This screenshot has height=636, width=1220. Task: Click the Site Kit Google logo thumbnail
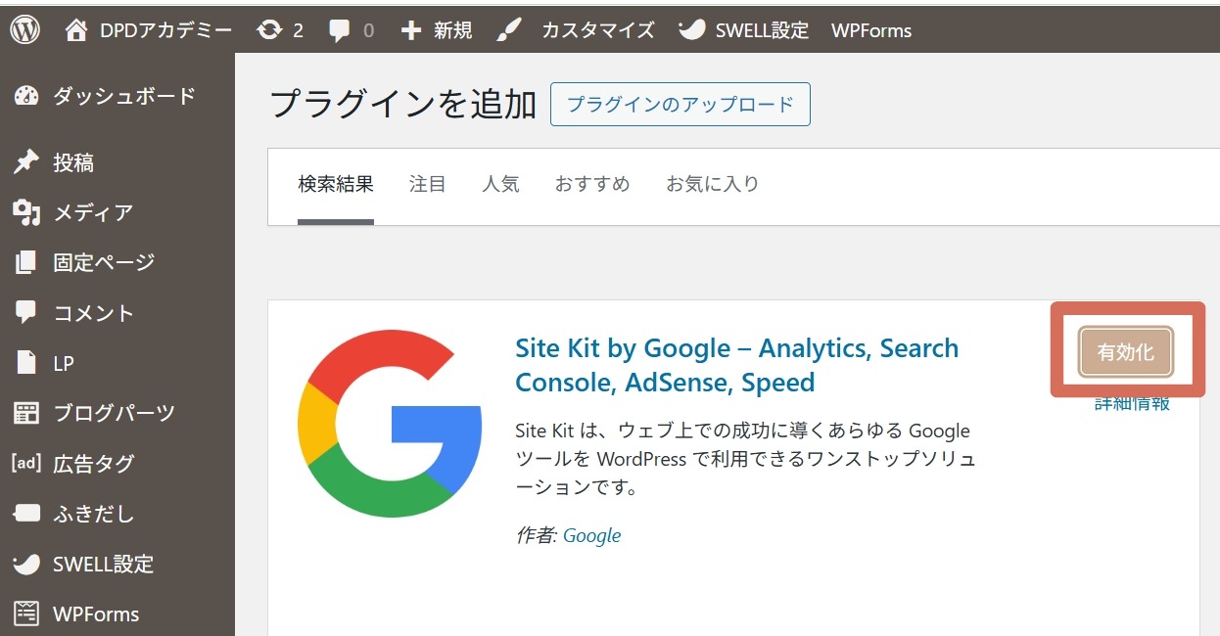click(x=390, y=423)
